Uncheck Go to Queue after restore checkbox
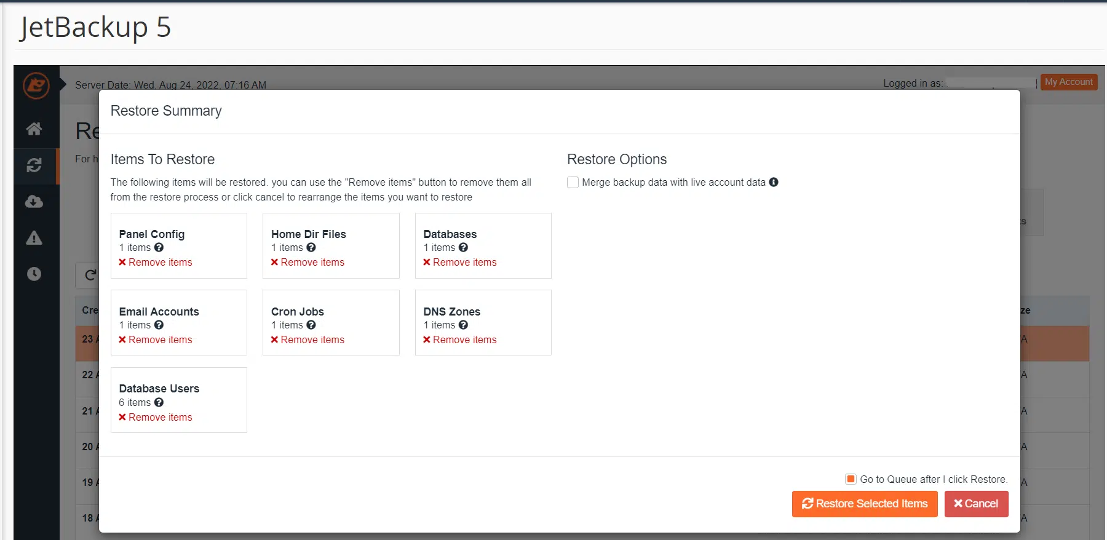This screenshot has width=1107, height=540. pyautogui.click(x=851, y=479)
